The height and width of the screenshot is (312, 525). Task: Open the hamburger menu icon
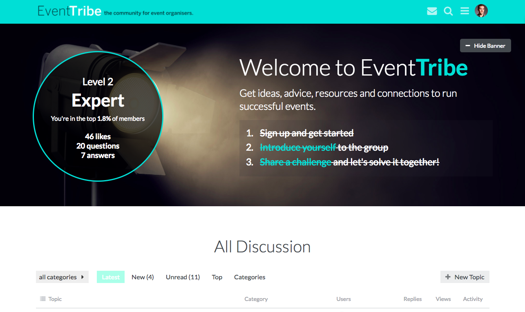465,11
